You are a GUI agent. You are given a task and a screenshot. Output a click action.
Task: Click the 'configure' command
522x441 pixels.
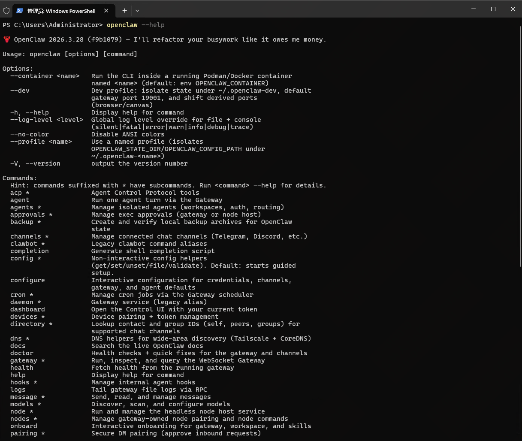coord(27,280)
